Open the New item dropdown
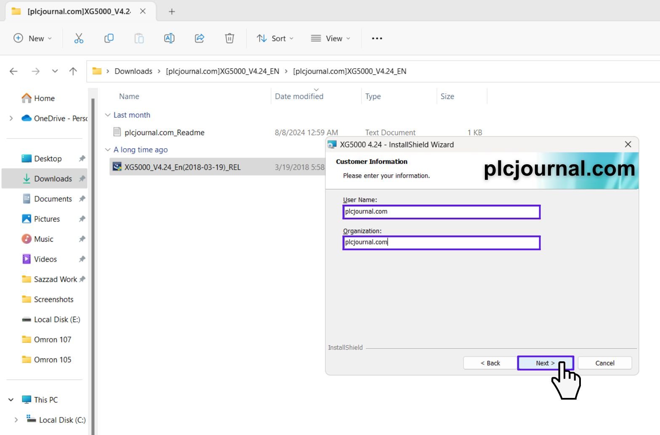Screen dimensions: 660x435 click(33, 38)
